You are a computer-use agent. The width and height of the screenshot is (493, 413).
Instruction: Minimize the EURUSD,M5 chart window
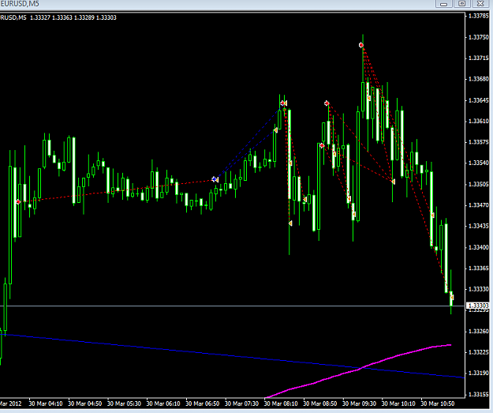point(444,4)
